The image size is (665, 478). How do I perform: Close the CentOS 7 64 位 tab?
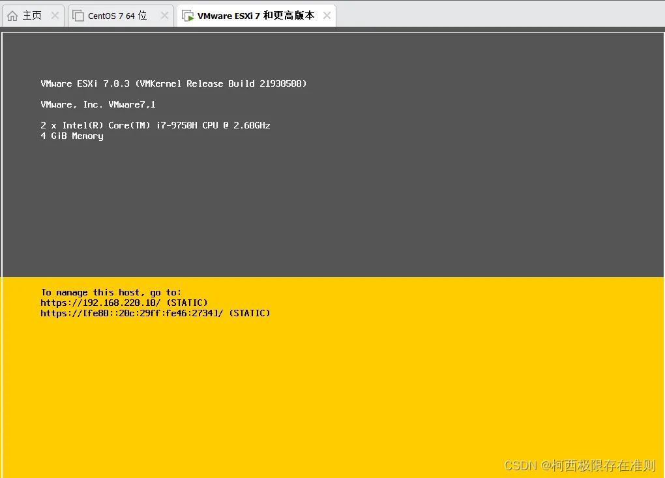[x=164, y=16]
